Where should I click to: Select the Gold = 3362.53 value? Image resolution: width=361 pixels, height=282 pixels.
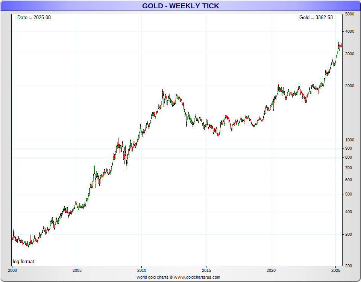coord(316,18)
